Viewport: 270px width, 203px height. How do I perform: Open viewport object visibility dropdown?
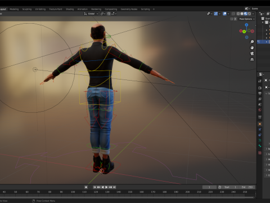coord(210,14)
